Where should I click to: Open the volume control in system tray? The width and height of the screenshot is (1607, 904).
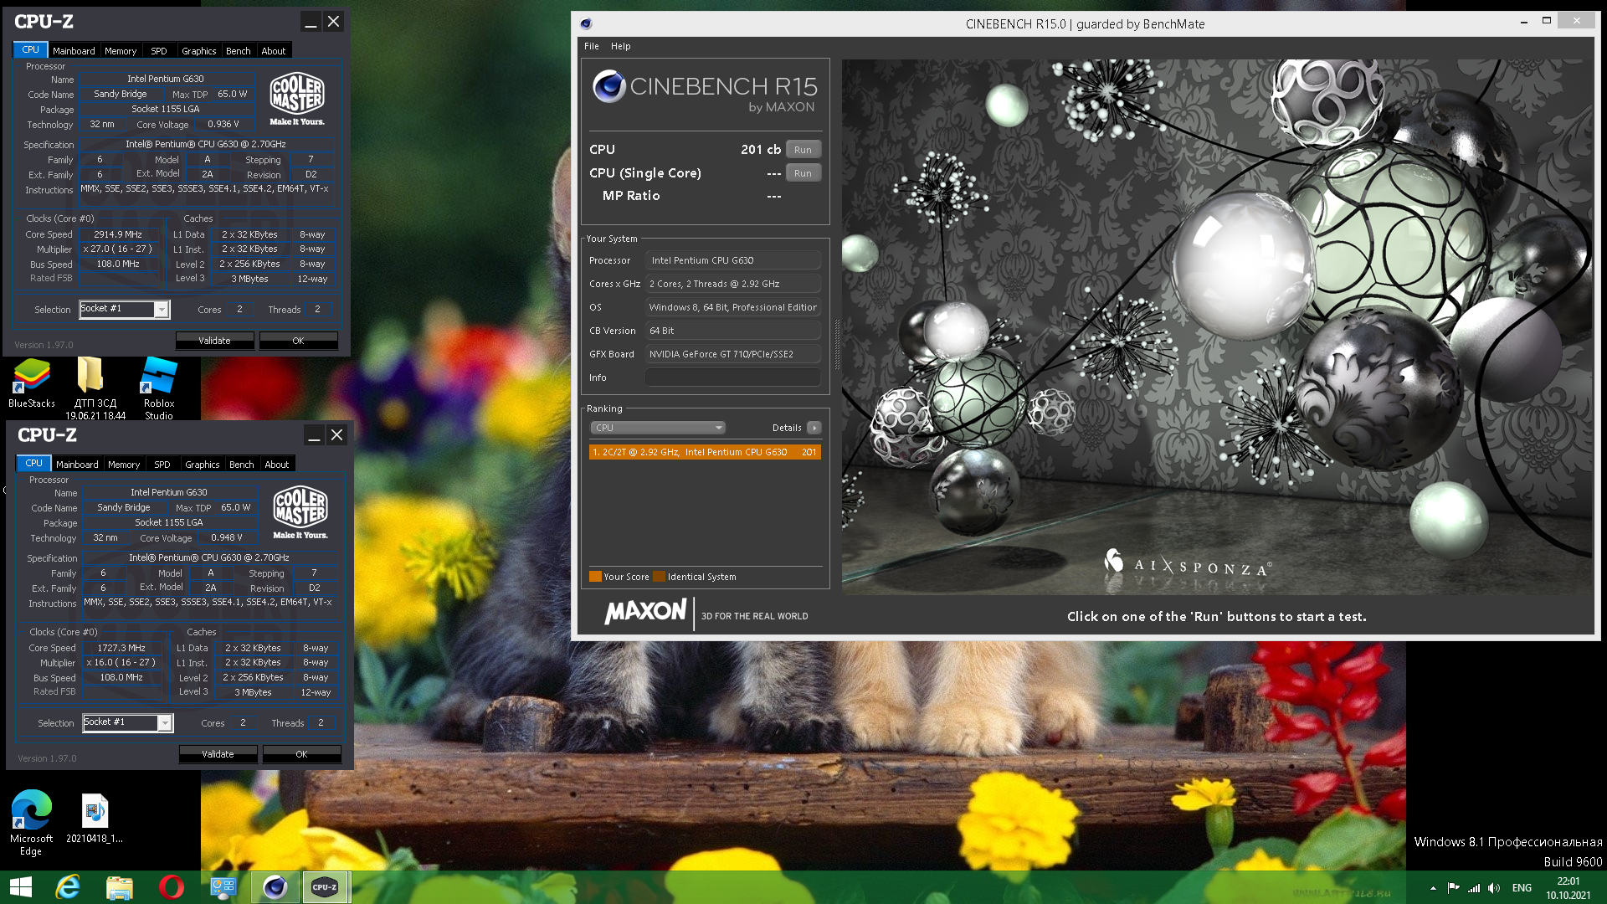(x=1495, y=888)
